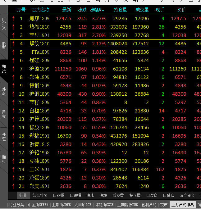Open the 综合排名 ranking tab
Viewport: 201px width, 209px height.
coord(40,196)
